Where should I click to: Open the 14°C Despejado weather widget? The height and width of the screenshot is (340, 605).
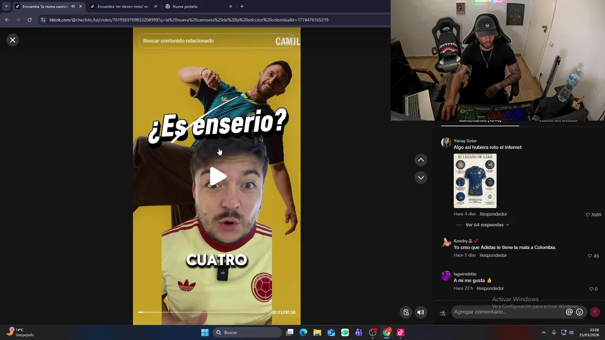[x=20, y=332]
